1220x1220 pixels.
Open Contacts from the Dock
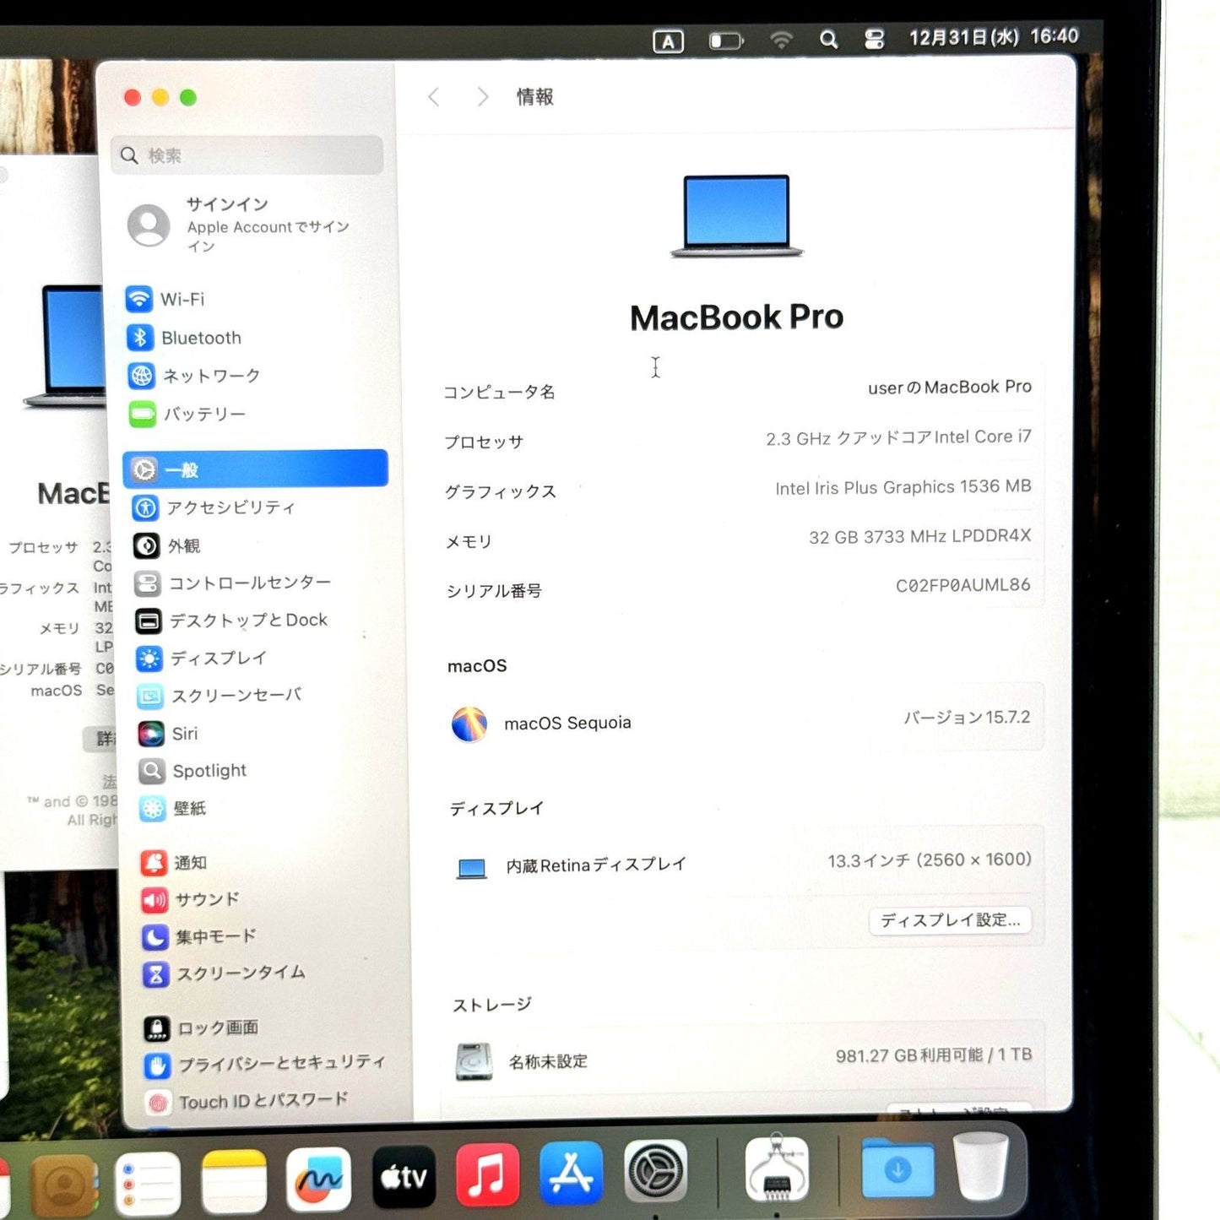64,1186
